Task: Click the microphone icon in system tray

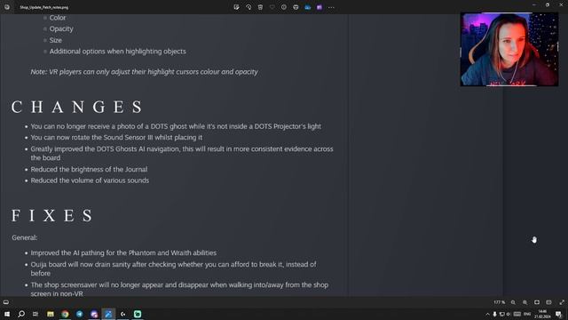Action: (x=494, y=314)
